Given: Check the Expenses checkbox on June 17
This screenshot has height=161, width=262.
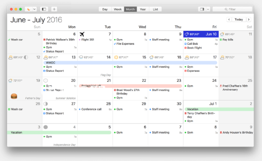Looking at the screenshot, I should (x=186, y=71).
